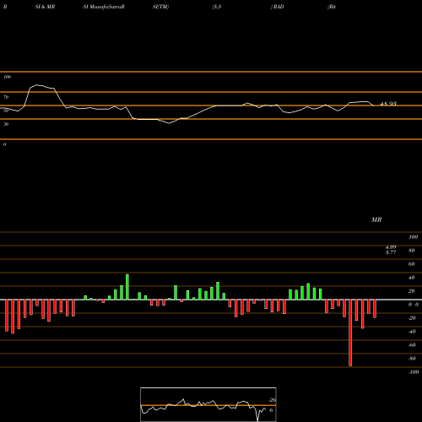Click the 'SI(TM)' header label

(160, 7)
